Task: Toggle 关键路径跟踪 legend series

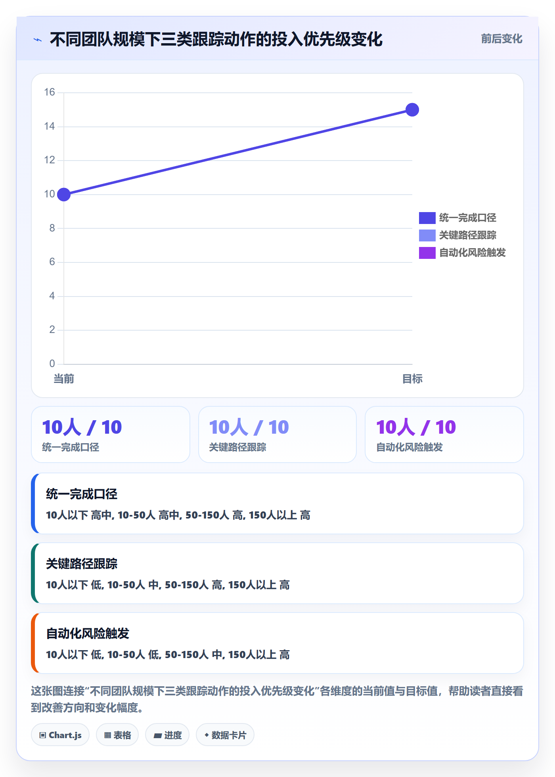Action: click(x=457, y=235)
